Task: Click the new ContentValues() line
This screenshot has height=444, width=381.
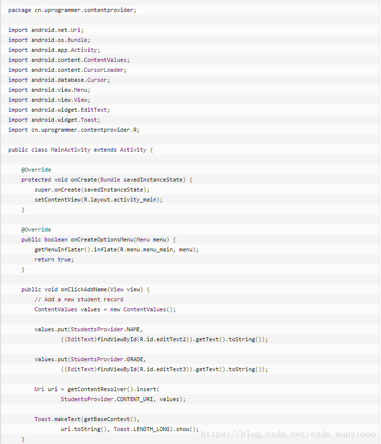Action: point(105,309)
